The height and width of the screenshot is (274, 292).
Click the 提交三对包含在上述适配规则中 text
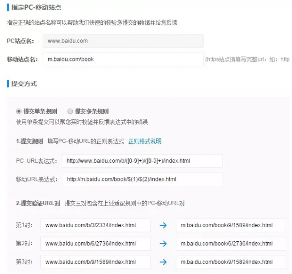pos(125,203)
